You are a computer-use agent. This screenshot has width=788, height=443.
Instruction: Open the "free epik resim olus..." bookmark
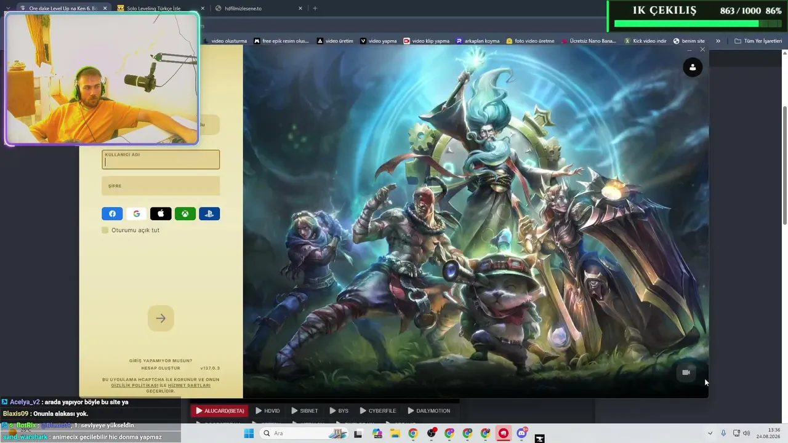[x=281, y=41]
